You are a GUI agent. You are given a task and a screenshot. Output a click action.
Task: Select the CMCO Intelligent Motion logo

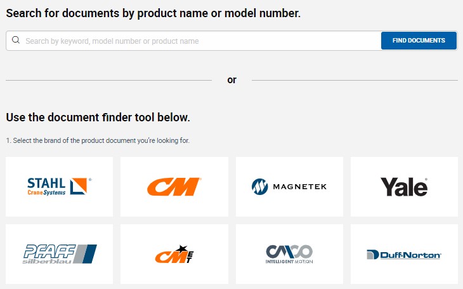coord(289,254)
